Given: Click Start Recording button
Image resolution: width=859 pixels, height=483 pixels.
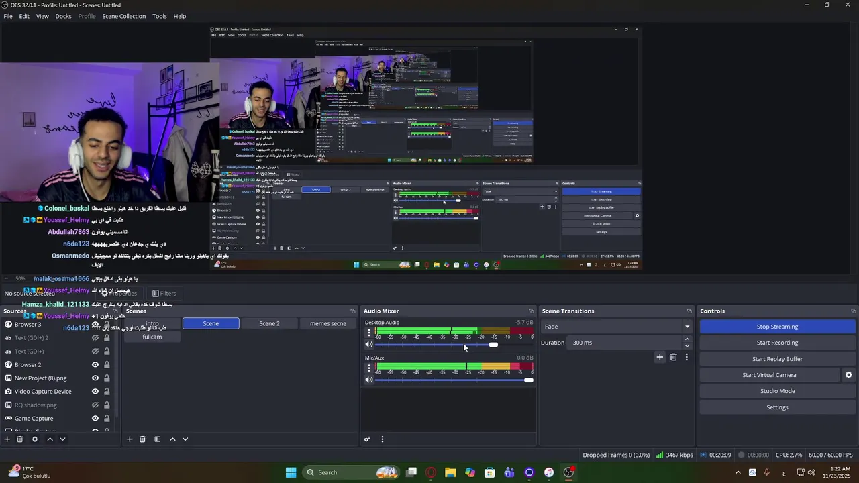Looking at the screenshot, I should click(777, 343).
